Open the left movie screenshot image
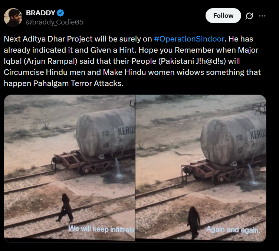This screenshot has width=279, height=251. point(69,168)
